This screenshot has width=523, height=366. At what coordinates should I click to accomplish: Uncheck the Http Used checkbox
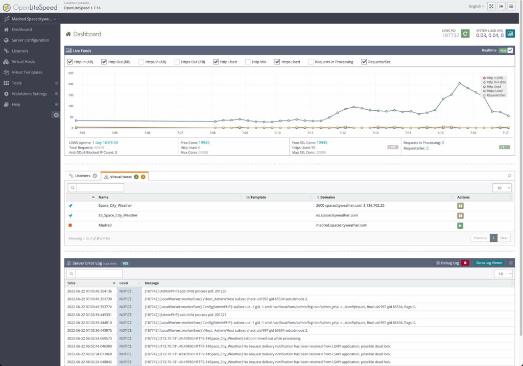(x=216, y=62)
